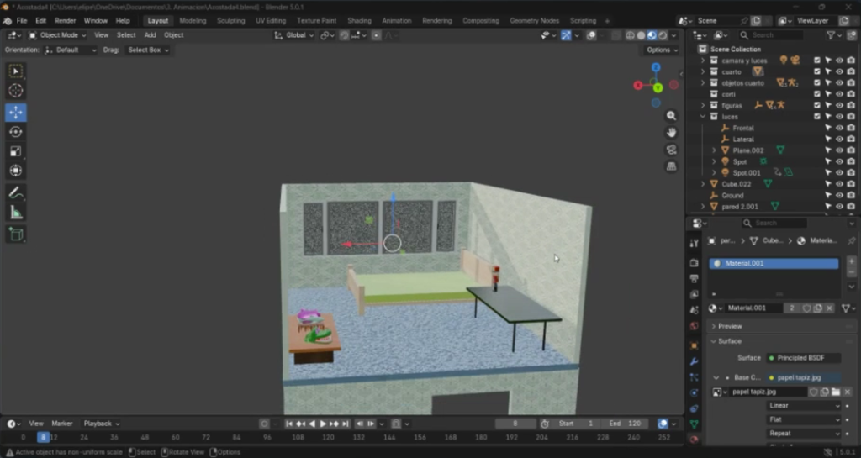The height and width of the screenshot is (458, 861).
Task: Pick the Annotate pencil tool
Action: [x=16, y=192]
